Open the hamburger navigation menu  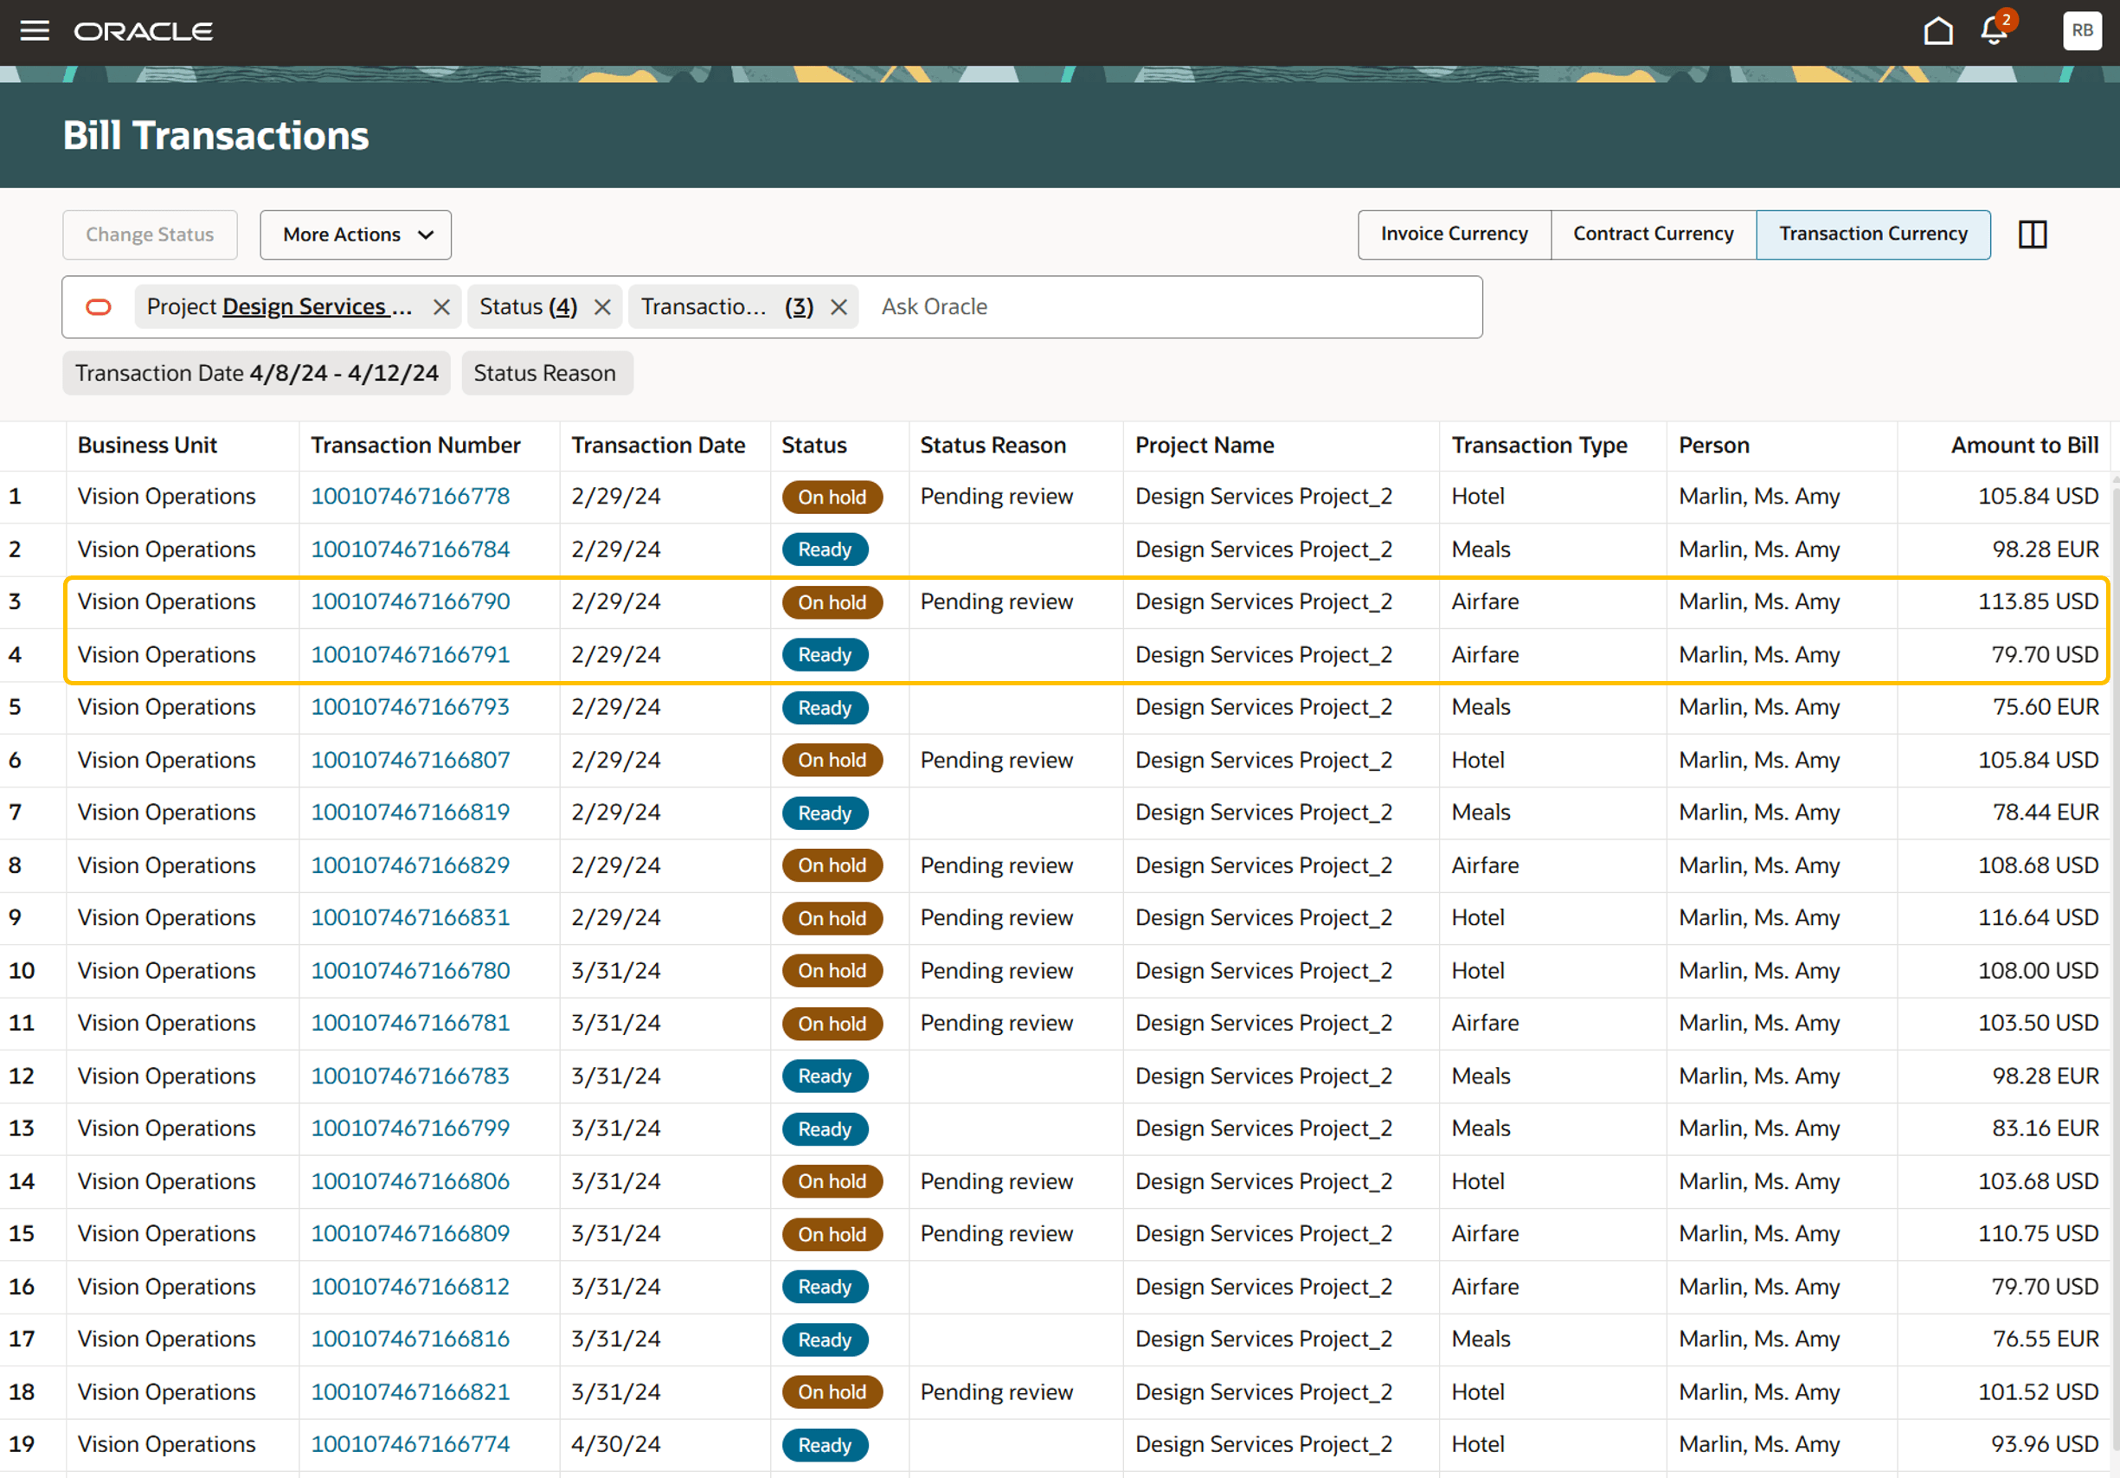click(x=34, y=30)
